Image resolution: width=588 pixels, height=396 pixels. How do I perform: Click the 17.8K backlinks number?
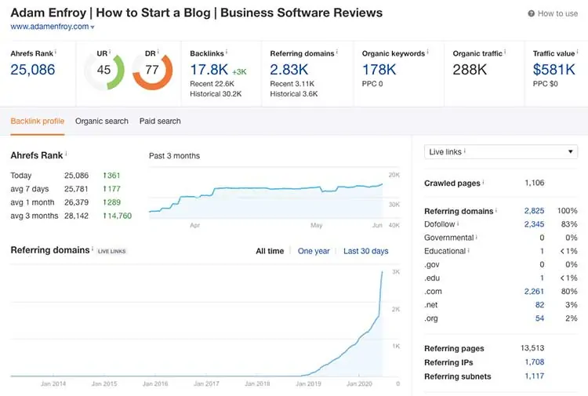209,70
